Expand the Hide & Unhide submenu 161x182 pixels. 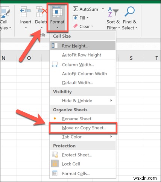[83, 101]
